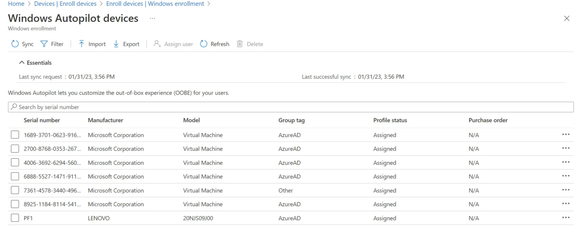Click the Import upload arrow icon
This screenshot has height=231, width=586.
coord(81,44)
